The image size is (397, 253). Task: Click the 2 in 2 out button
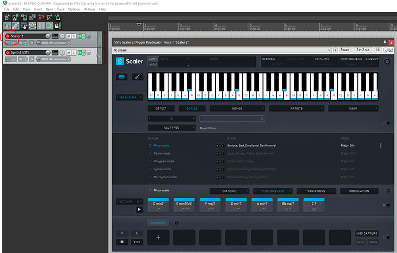(362, 50)
